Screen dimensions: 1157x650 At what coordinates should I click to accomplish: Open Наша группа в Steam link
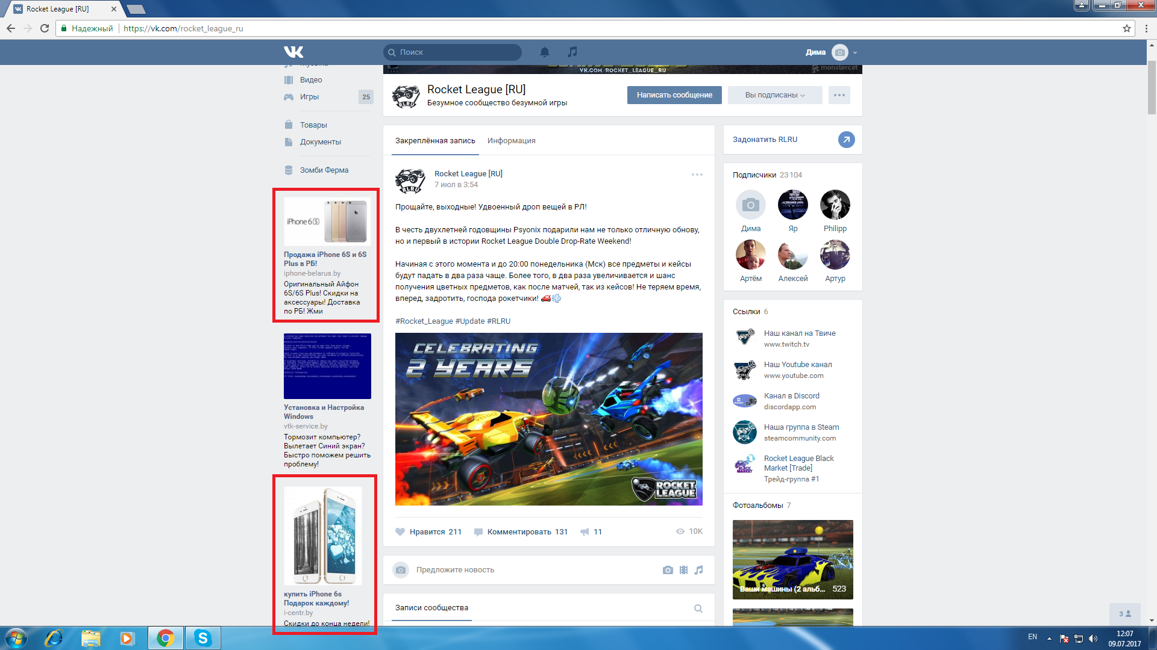click(801, 427)
